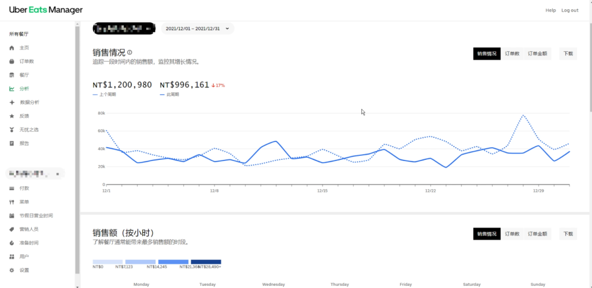Open 数据分析 sparkle icon in sidebar
Viewport: 592px width, 288px height.
tap(12, 102)
